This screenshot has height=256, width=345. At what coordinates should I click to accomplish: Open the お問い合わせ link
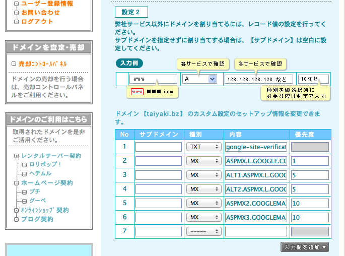tap(40, 13)
